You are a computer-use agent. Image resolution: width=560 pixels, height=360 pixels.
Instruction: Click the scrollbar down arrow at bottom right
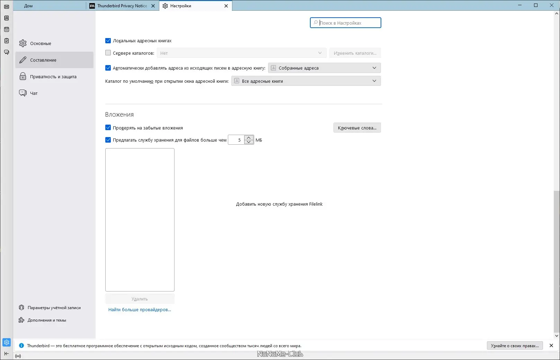[x=557, y=335]
